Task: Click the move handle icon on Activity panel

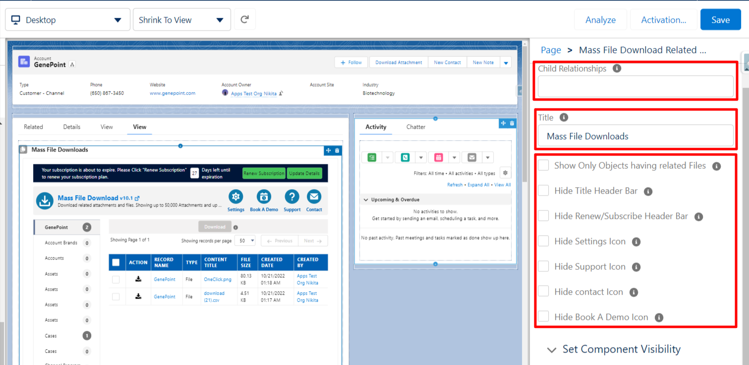Action: 504,123
